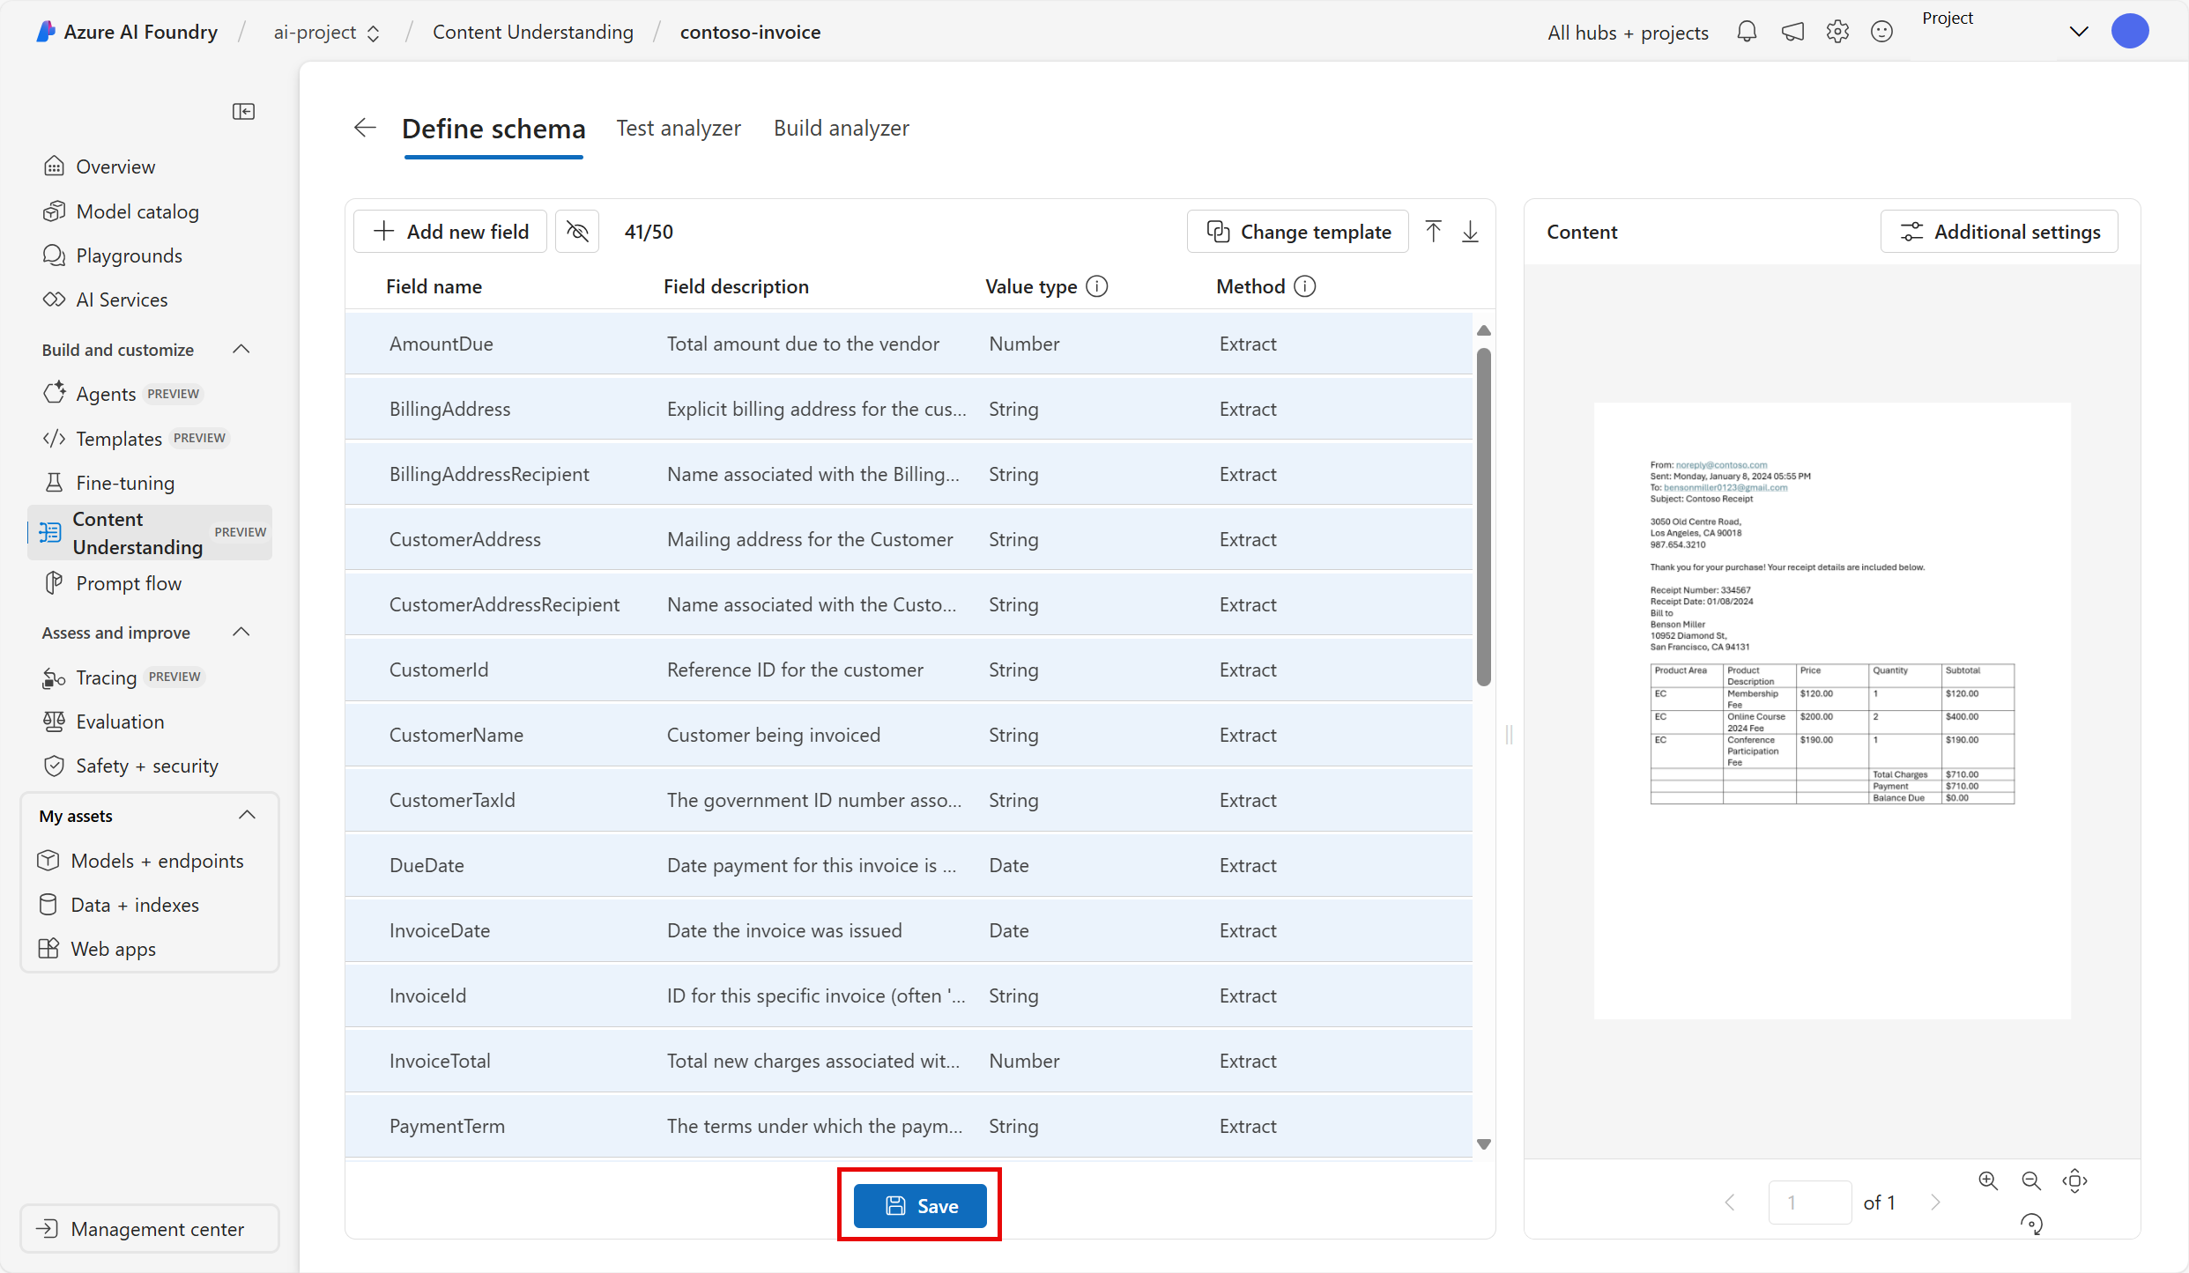The width and height of the screenshot is (2189, 1273).
Task: Select the Define schema tab
Action: (493, 130)
